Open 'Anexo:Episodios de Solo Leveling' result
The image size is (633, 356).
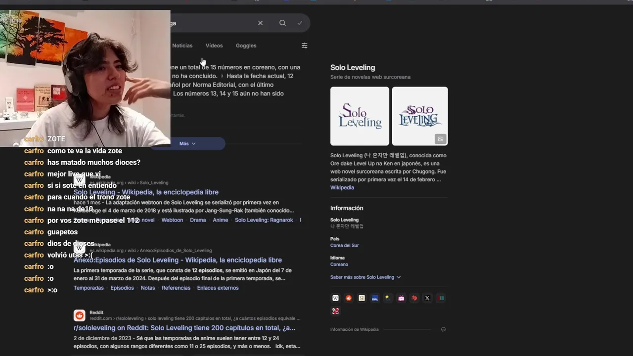point(178,260)
